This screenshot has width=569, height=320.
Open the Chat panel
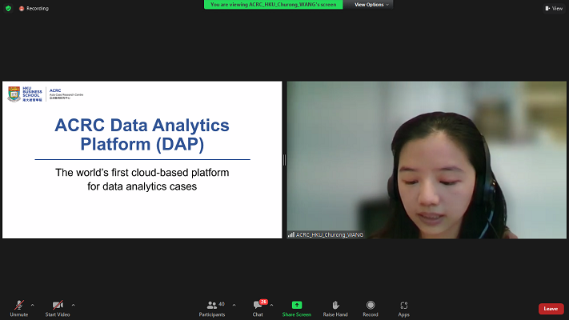[258, 308]
